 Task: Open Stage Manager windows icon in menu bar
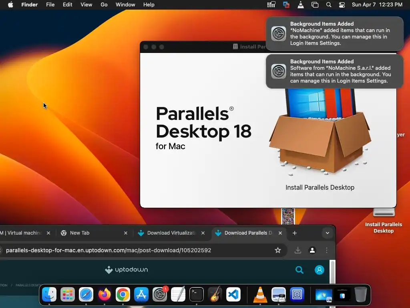[315, 5]
